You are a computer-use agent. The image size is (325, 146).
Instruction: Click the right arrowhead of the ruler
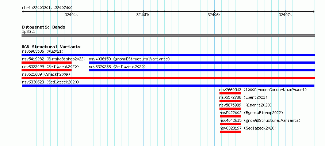point(314,12)
